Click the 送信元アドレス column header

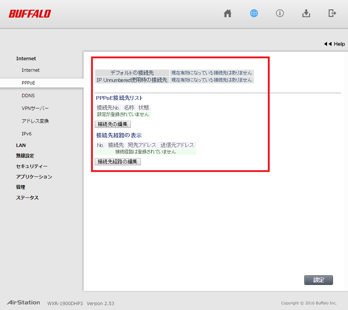[177, 145]
